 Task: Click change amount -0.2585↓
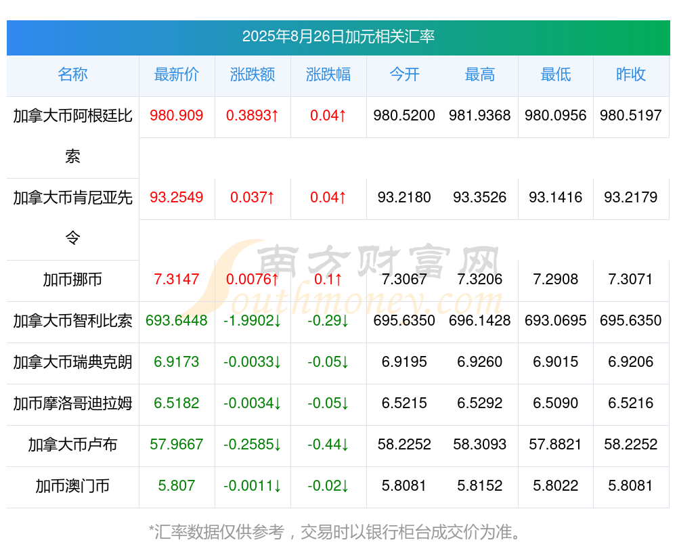click(x=253, y=445)
